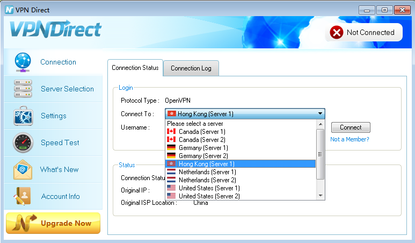The width and height of the screenshot is (415, 243).
Task: Click the Server Selection rack icon
Action: [x=23, y=89]
